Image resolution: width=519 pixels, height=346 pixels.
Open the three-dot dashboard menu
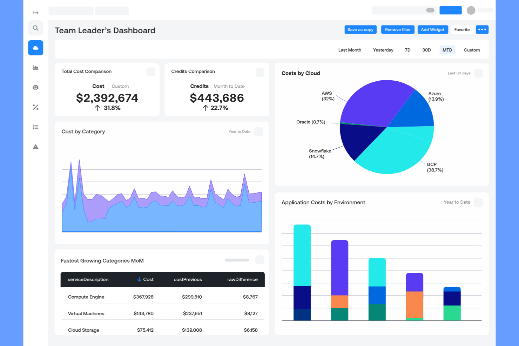[x=482, y=29]
